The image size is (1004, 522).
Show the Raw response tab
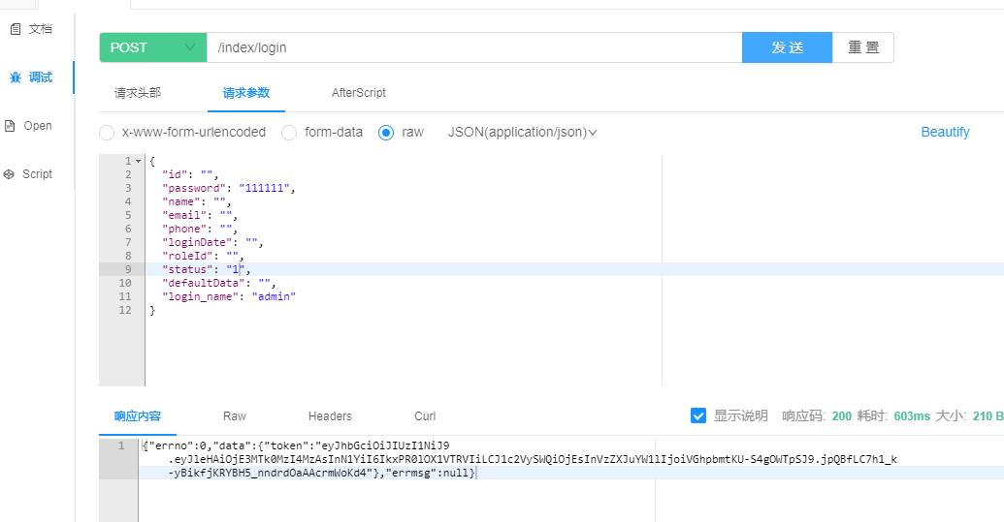pyautogui.click(x=235, y=416)
